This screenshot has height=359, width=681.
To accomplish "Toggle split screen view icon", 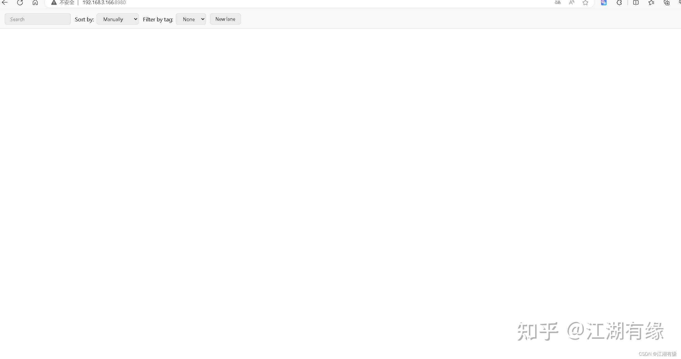I will point(636,2).
